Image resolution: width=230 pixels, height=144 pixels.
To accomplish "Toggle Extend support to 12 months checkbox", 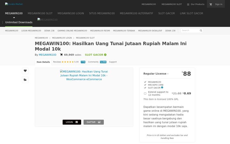I will (145, 93).
